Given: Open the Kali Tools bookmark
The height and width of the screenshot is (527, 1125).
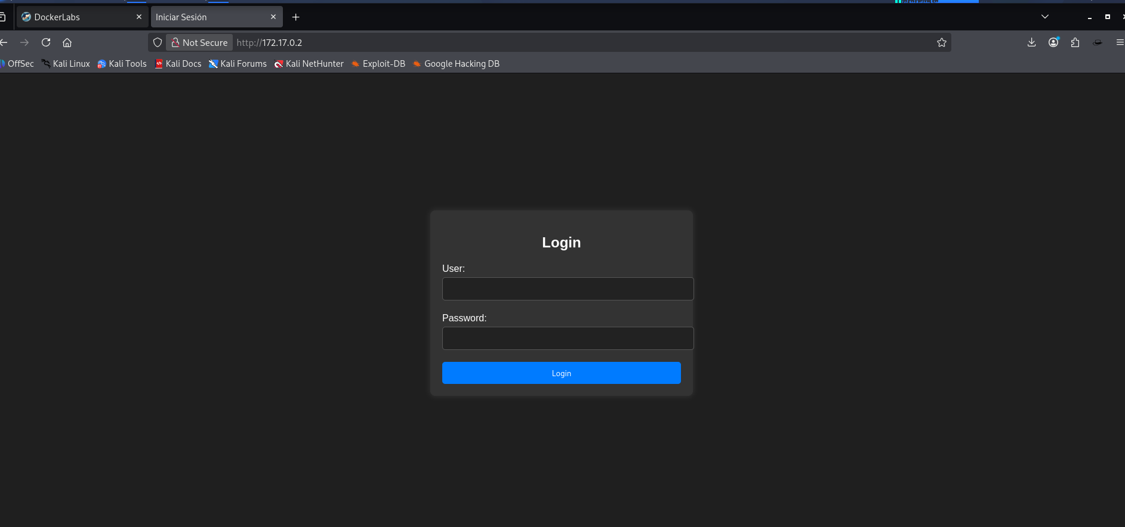Looking at the screenshot, I should coord(122,64).
